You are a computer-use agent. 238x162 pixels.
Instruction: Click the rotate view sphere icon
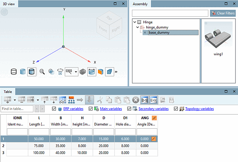pyautogui.click(x=51, y=72)
